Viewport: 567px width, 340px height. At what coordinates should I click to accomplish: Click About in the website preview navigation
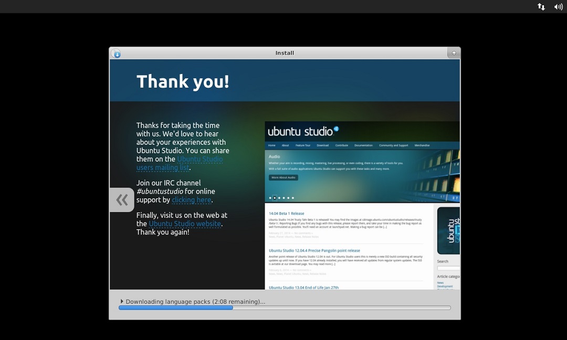285,145
